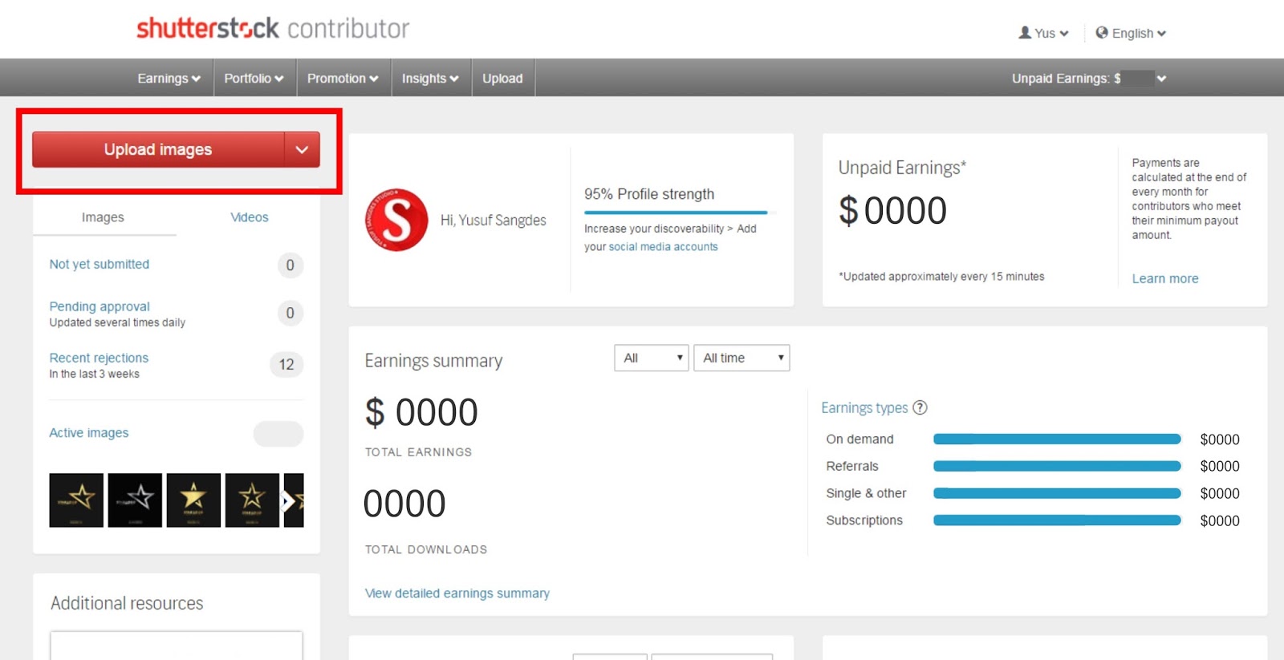Click the Unpaid Earnings* card heading

(x=902, y=168)
